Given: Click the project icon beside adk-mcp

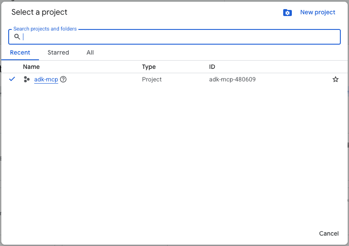Looking at the screenshot, I should pyautogui.click(x=27, y=79).
